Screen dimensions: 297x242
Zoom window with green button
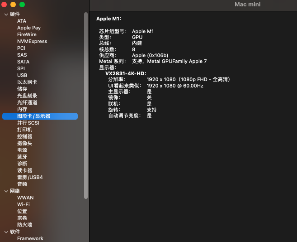pyautogui.click(x=22, y=5)
